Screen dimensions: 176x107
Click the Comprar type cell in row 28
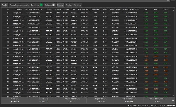74,60
